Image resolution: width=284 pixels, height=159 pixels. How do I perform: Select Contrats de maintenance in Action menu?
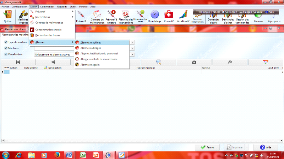[52, 23]
